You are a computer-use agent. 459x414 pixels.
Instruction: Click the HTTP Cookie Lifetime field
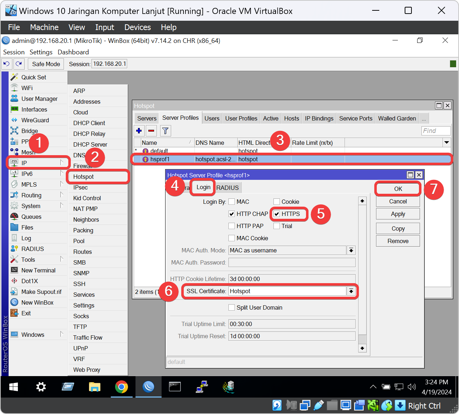coord(292,279)
